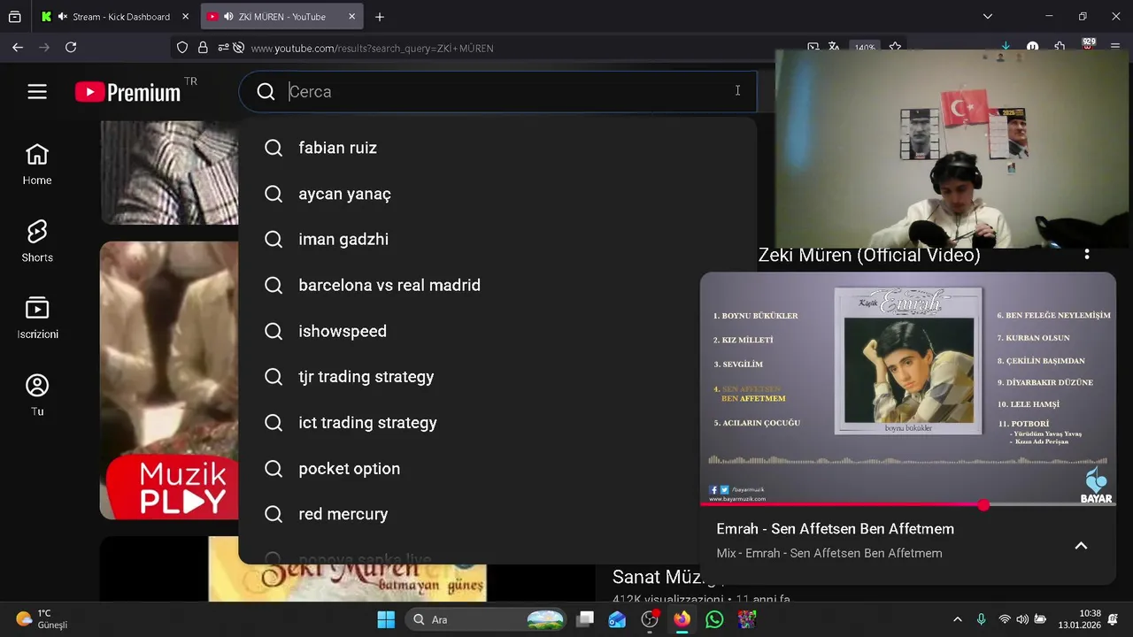This screenshot has width=1133, height=637.
Task: Click the Muzik Play video thumbnail
Action: [x=169, y=380]
